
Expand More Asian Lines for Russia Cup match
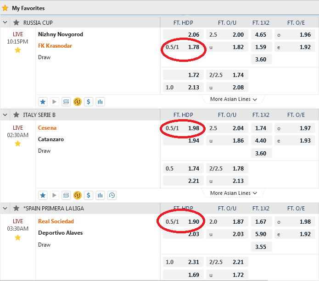pos(233,99)
